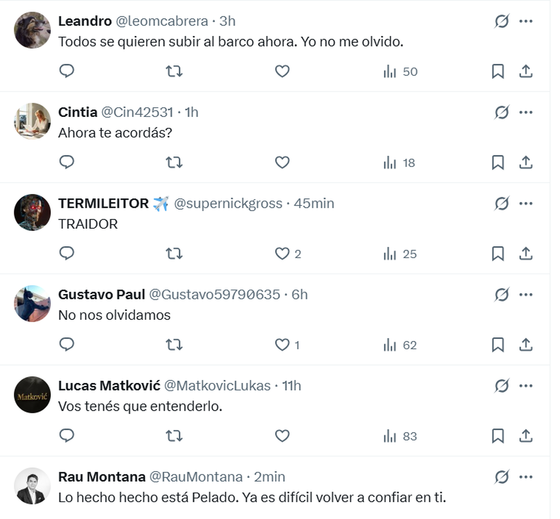Share TERMILEITOR's 'TRAIDOR' tweet
This screenshot has height=519, width=560.
coord(525,253)
